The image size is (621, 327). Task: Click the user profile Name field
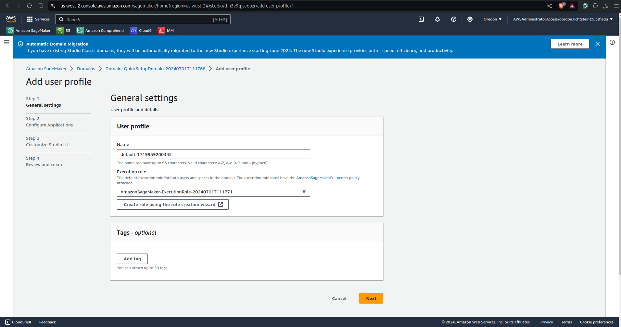pos(213,154)
